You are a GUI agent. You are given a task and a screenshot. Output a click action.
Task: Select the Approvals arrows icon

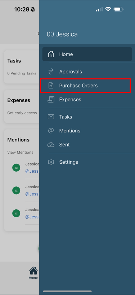51,72
